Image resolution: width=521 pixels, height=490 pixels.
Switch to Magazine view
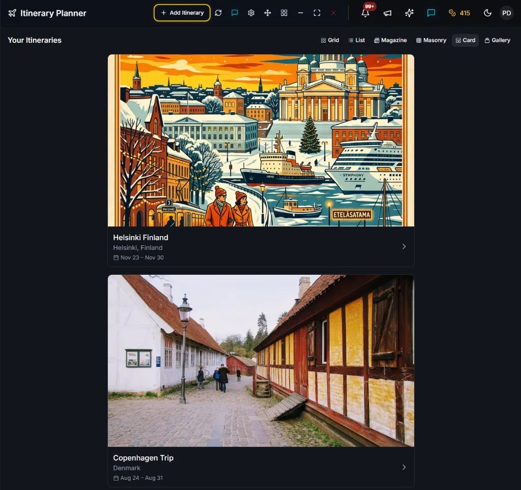click(x=390, y=40)
